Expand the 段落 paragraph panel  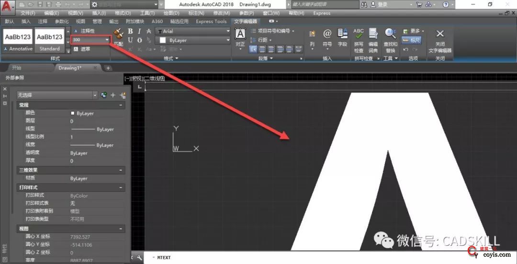(267, 58)
